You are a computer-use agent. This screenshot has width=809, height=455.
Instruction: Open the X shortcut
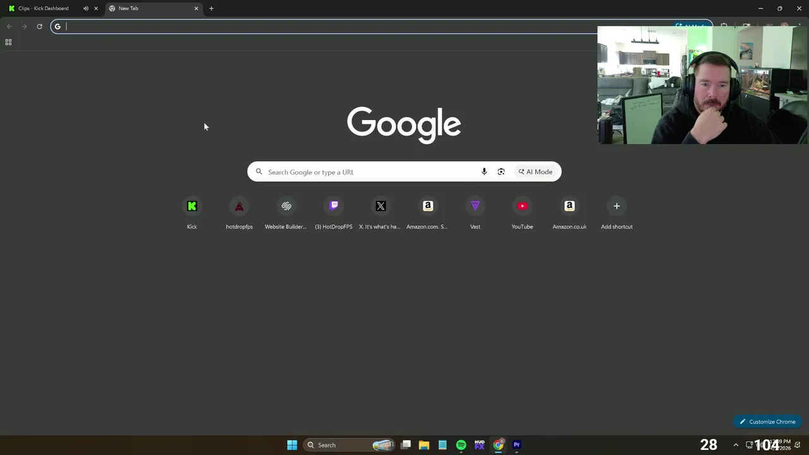pyautogui.click(x=380, y=213)
